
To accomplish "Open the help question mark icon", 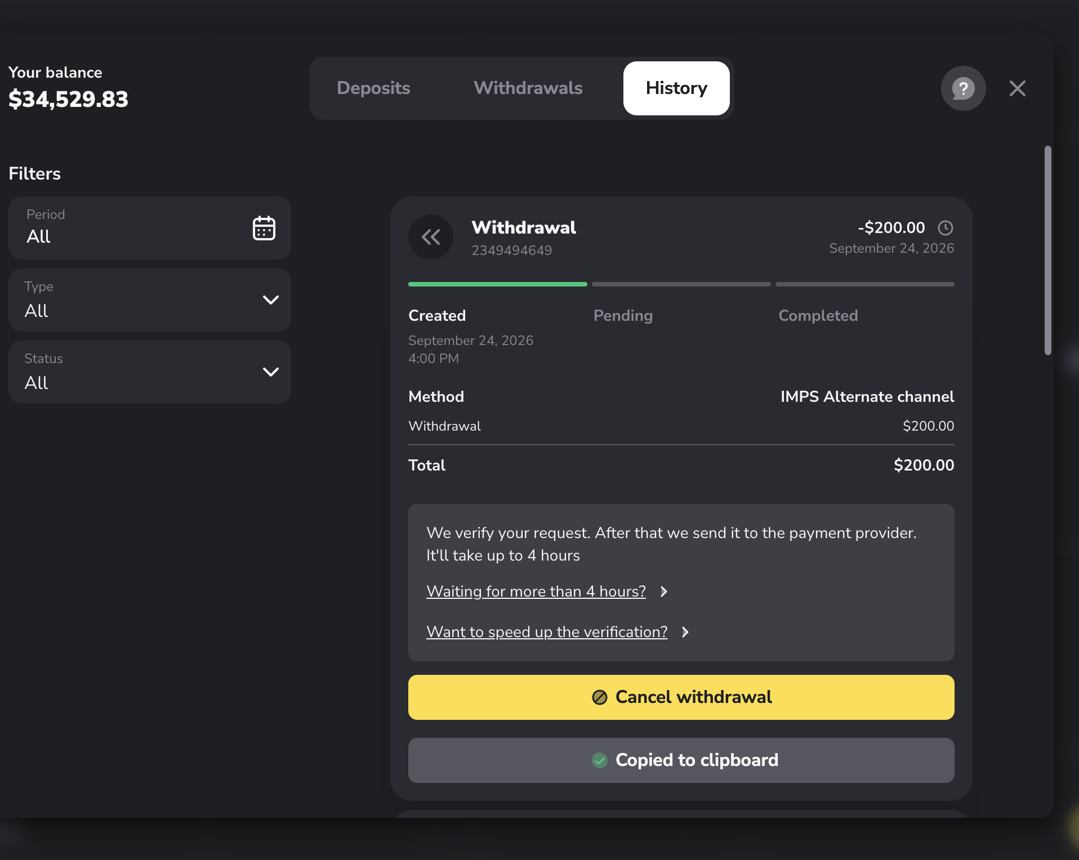I will [963, 88].
